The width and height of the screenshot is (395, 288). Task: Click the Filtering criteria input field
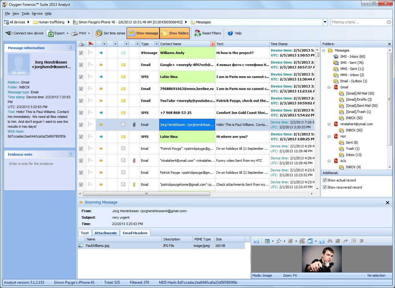tap(358, 22)
